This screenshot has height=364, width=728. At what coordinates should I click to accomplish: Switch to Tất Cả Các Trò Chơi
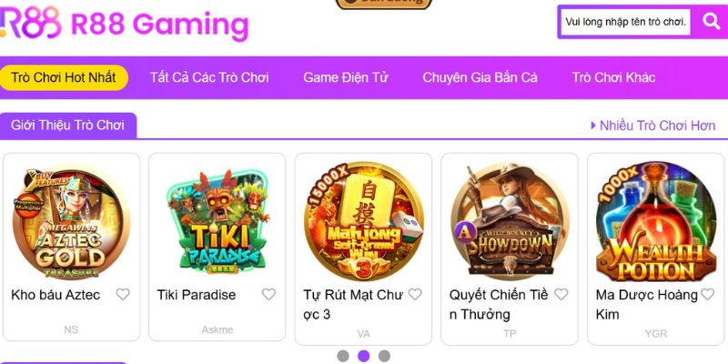(x=209, y=77)
